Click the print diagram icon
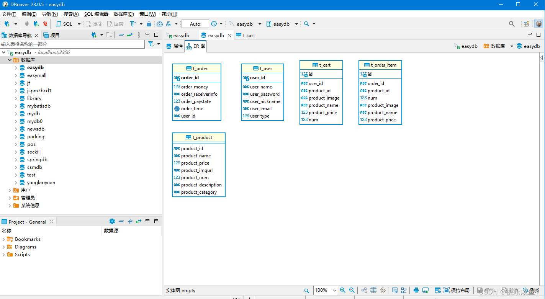Viewport: 545px width, 299px height. click(x=416, y=290)
